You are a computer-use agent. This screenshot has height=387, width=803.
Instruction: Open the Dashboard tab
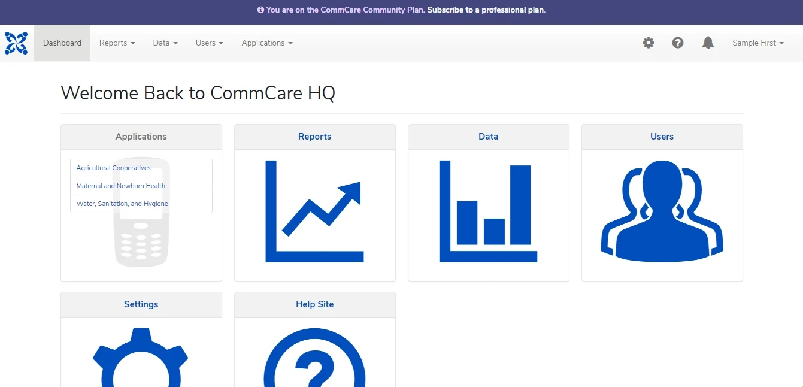click(62, 43)
